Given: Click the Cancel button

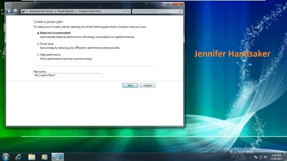Looking at the screenshot, I should pos(148,85).
